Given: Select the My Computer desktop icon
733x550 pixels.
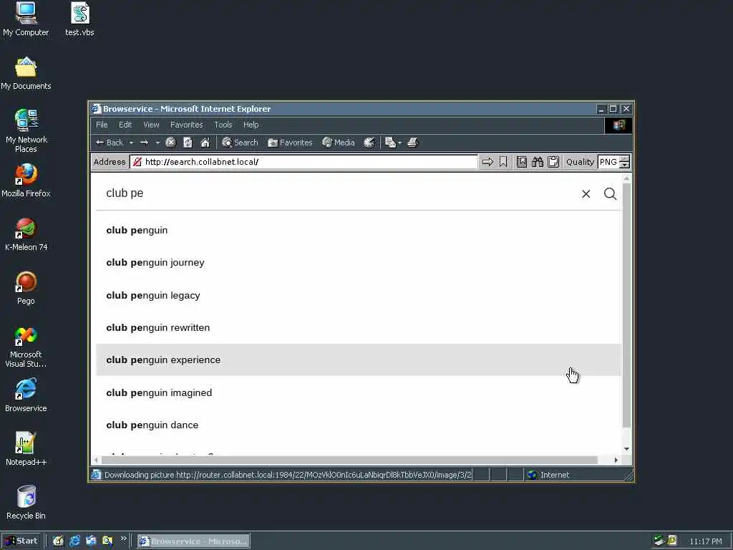Looking at the screenshot, I should pos(26,19).
